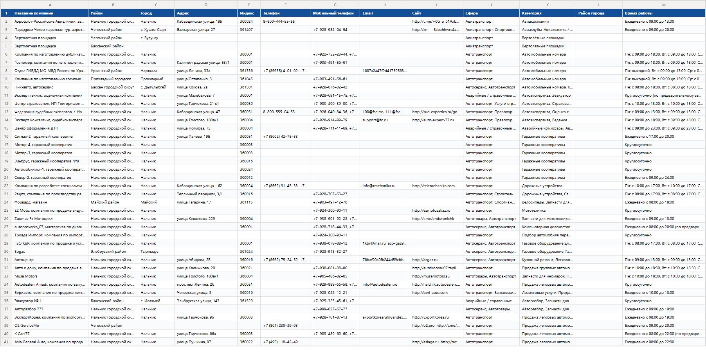Click address 'Кабардинская улица, 47'

tap(206, 112)
